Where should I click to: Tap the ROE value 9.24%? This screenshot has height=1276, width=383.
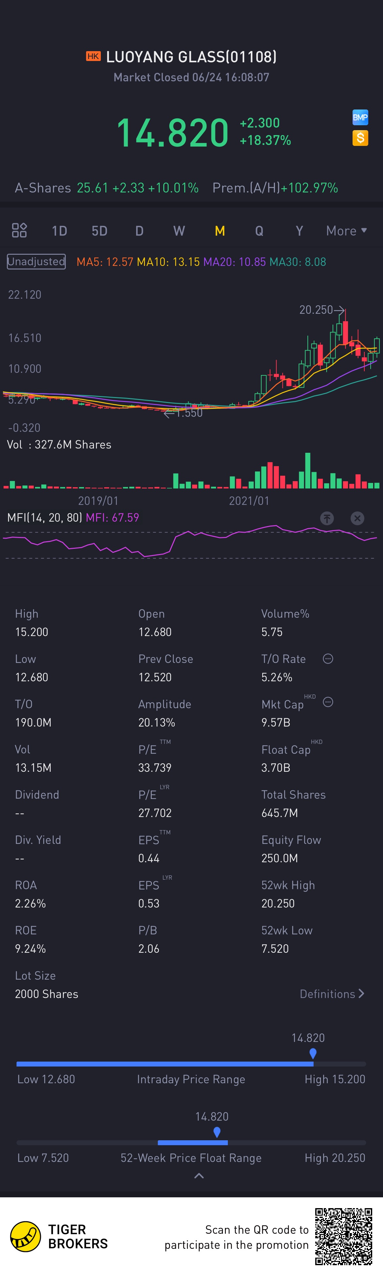pos(30,948)
